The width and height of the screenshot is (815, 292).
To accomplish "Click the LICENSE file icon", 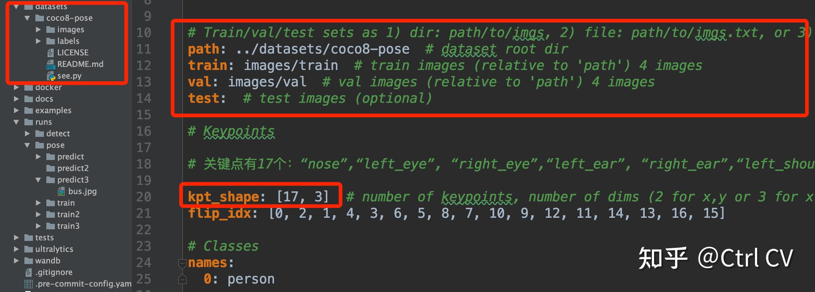I will click(51, 52).
